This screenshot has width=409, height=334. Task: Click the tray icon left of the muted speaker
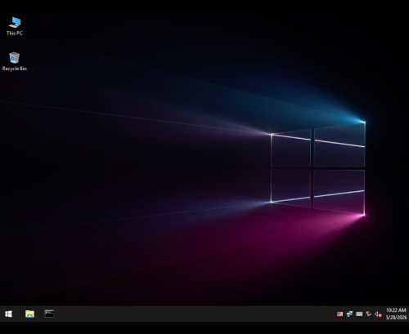[x=369, y=314]
